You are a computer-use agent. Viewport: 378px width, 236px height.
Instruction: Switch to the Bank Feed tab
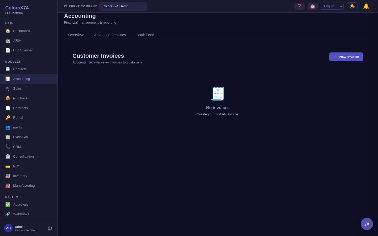145,35
